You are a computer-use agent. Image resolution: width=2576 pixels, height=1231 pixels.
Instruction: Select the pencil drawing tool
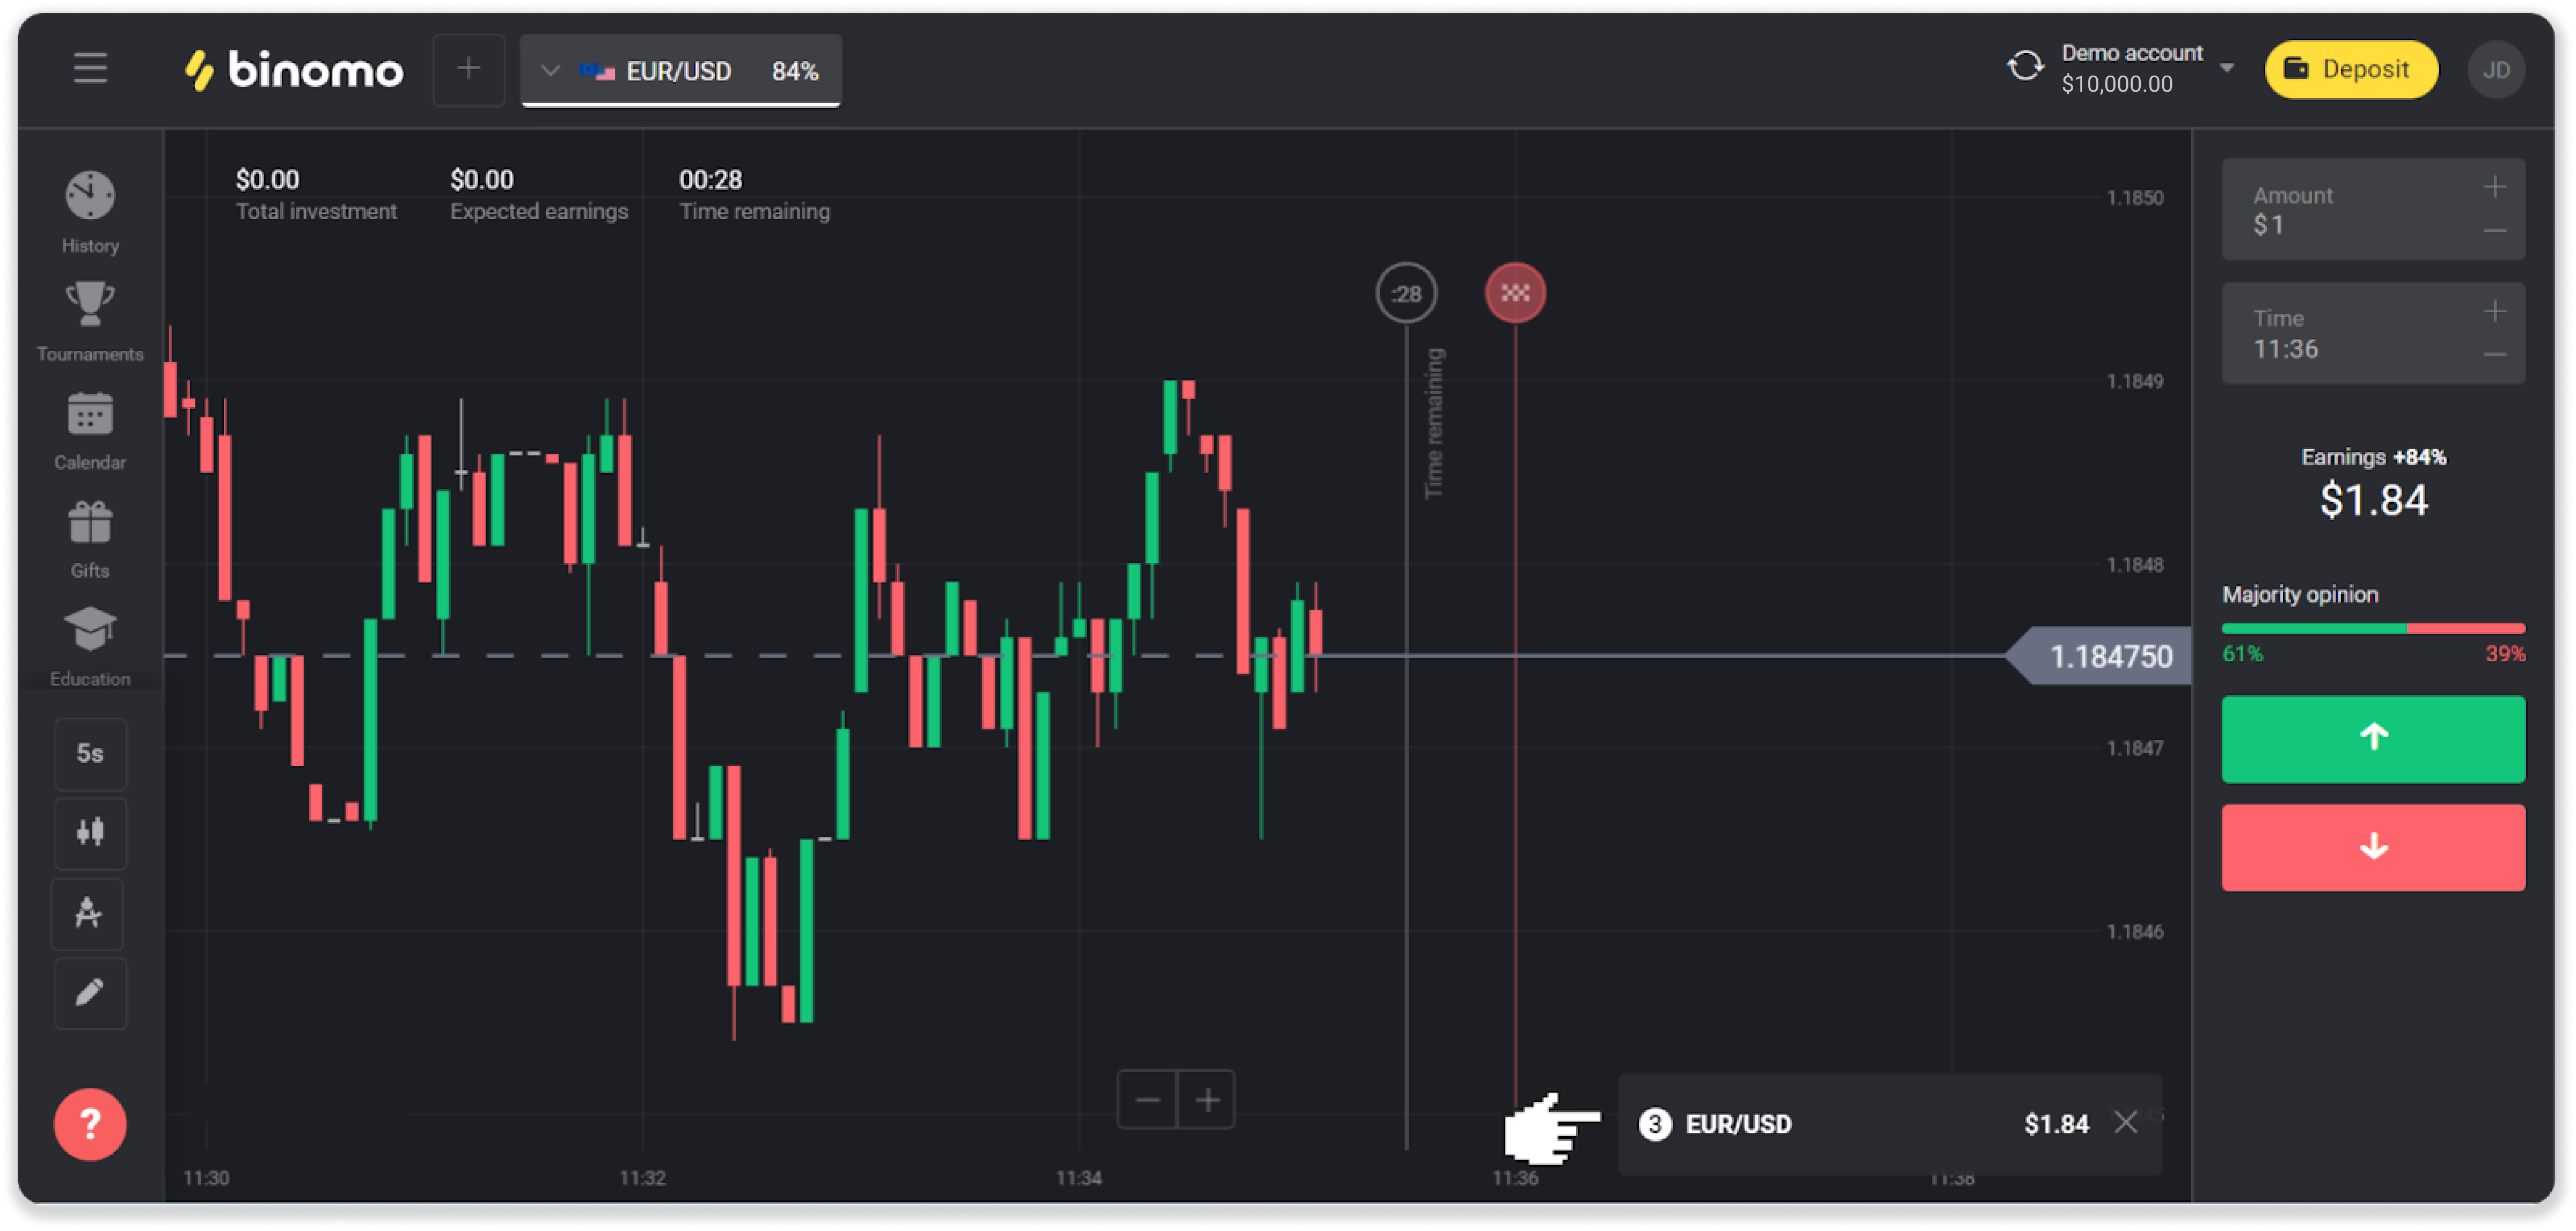(x=90, y=992)
